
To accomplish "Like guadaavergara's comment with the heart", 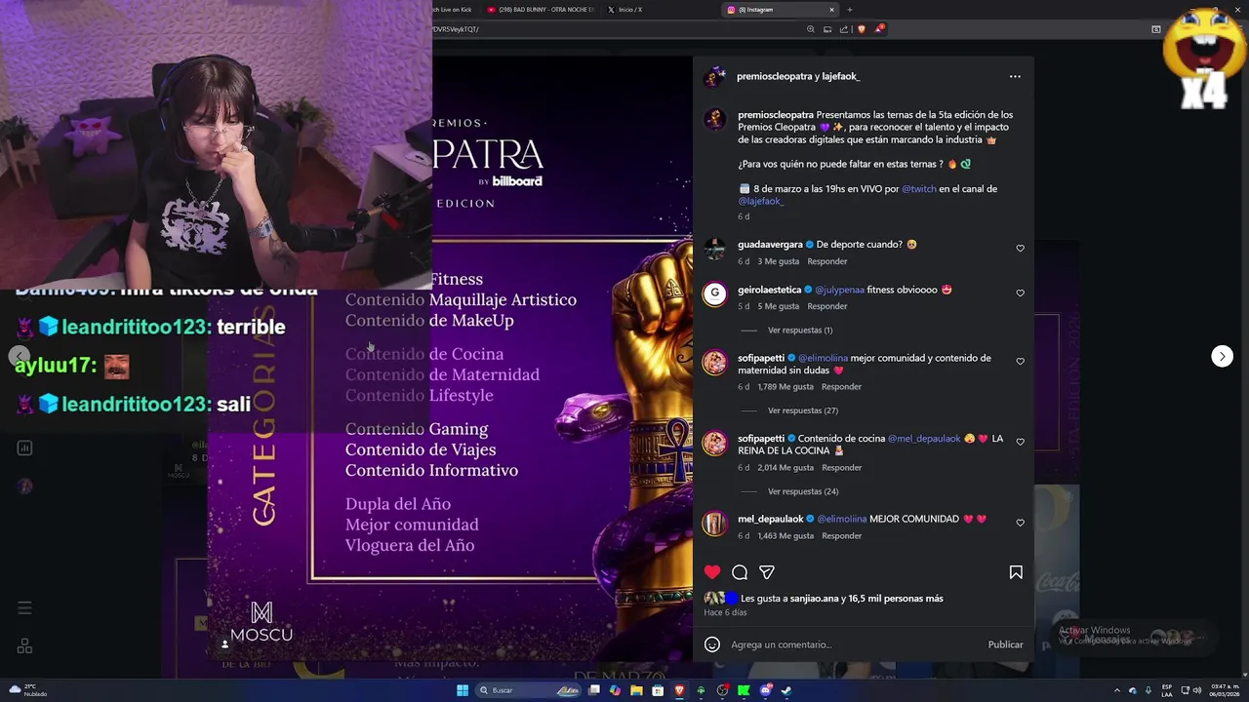I will coord(1021,249).
